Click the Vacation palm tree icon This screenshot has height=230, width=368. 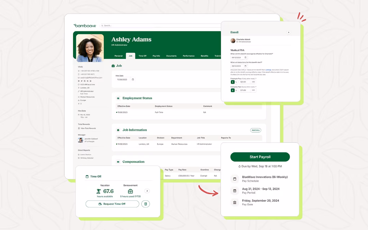[x=99, y=191]
